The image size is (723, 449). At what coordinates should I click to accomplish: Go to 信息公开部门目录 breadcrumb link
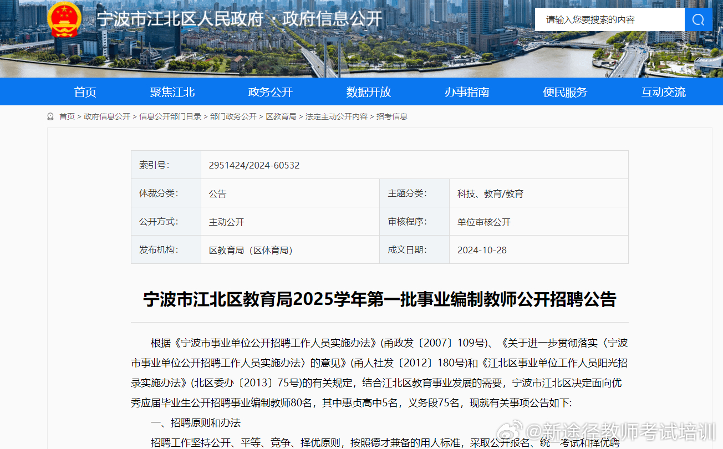pyautogui.click(x=170, y=116)
